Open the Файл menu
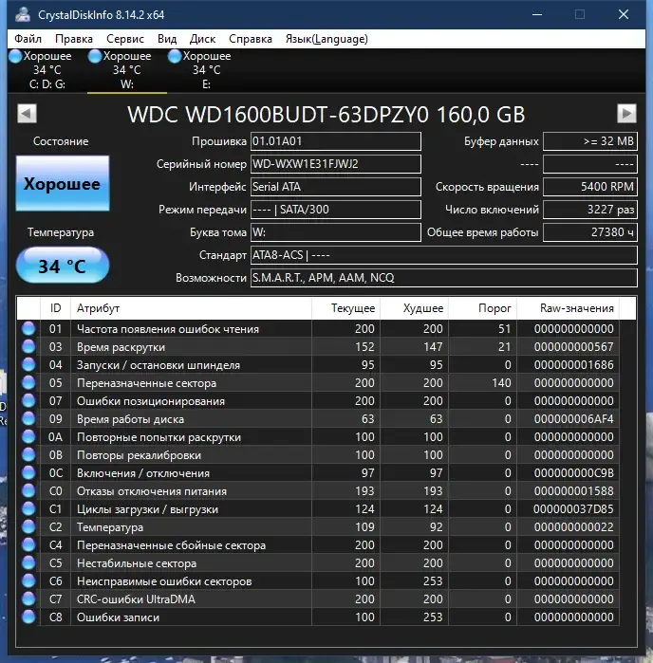 coord(28,39)
